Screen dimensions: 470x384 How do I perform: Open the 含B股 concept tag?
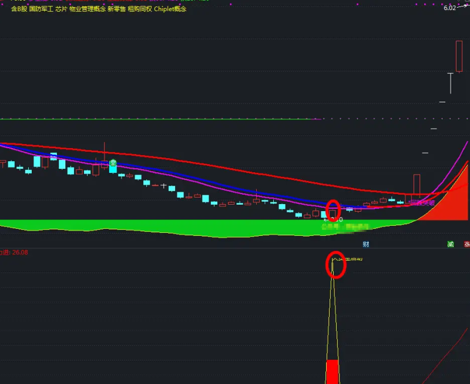point(19,9)
